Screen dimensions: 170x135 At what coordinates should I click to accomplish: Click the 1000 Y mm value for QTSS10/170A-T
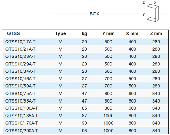(108, 123)
